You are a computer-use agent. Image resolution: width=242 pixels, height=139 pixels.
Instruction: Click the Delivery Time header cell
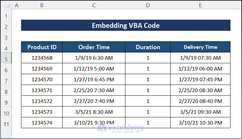point(200,47)
